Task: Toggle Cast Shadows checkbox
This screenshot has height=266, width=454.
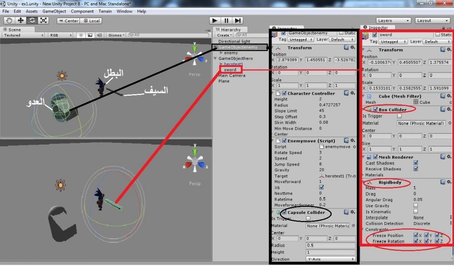Action: point(416,163)
